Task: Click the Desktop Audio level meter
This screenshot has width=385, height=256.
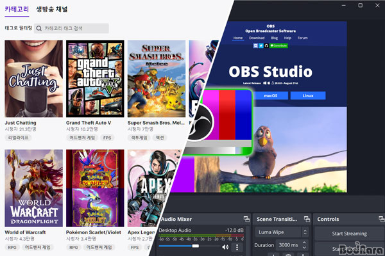Action: click(x=201, y=236)
